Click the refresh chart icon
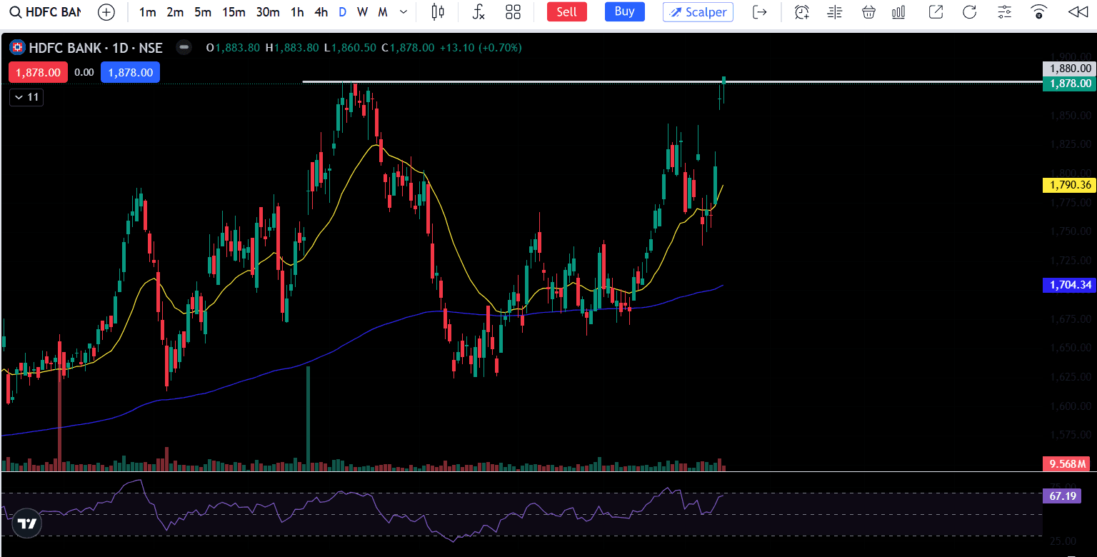 (969, 12)
